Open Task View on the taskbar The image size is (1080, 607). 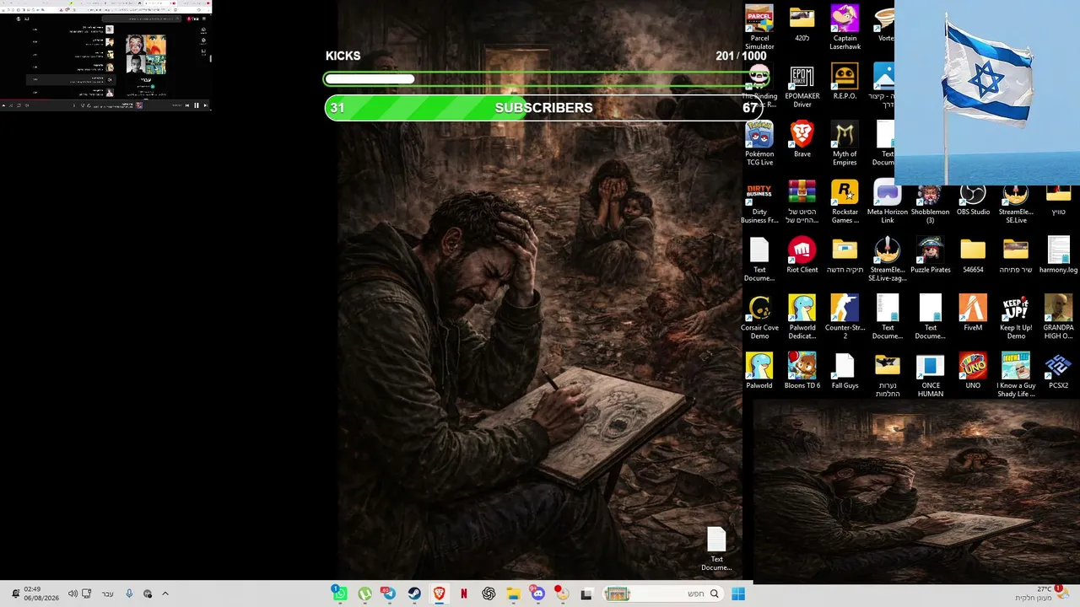(x=586, y=594)
